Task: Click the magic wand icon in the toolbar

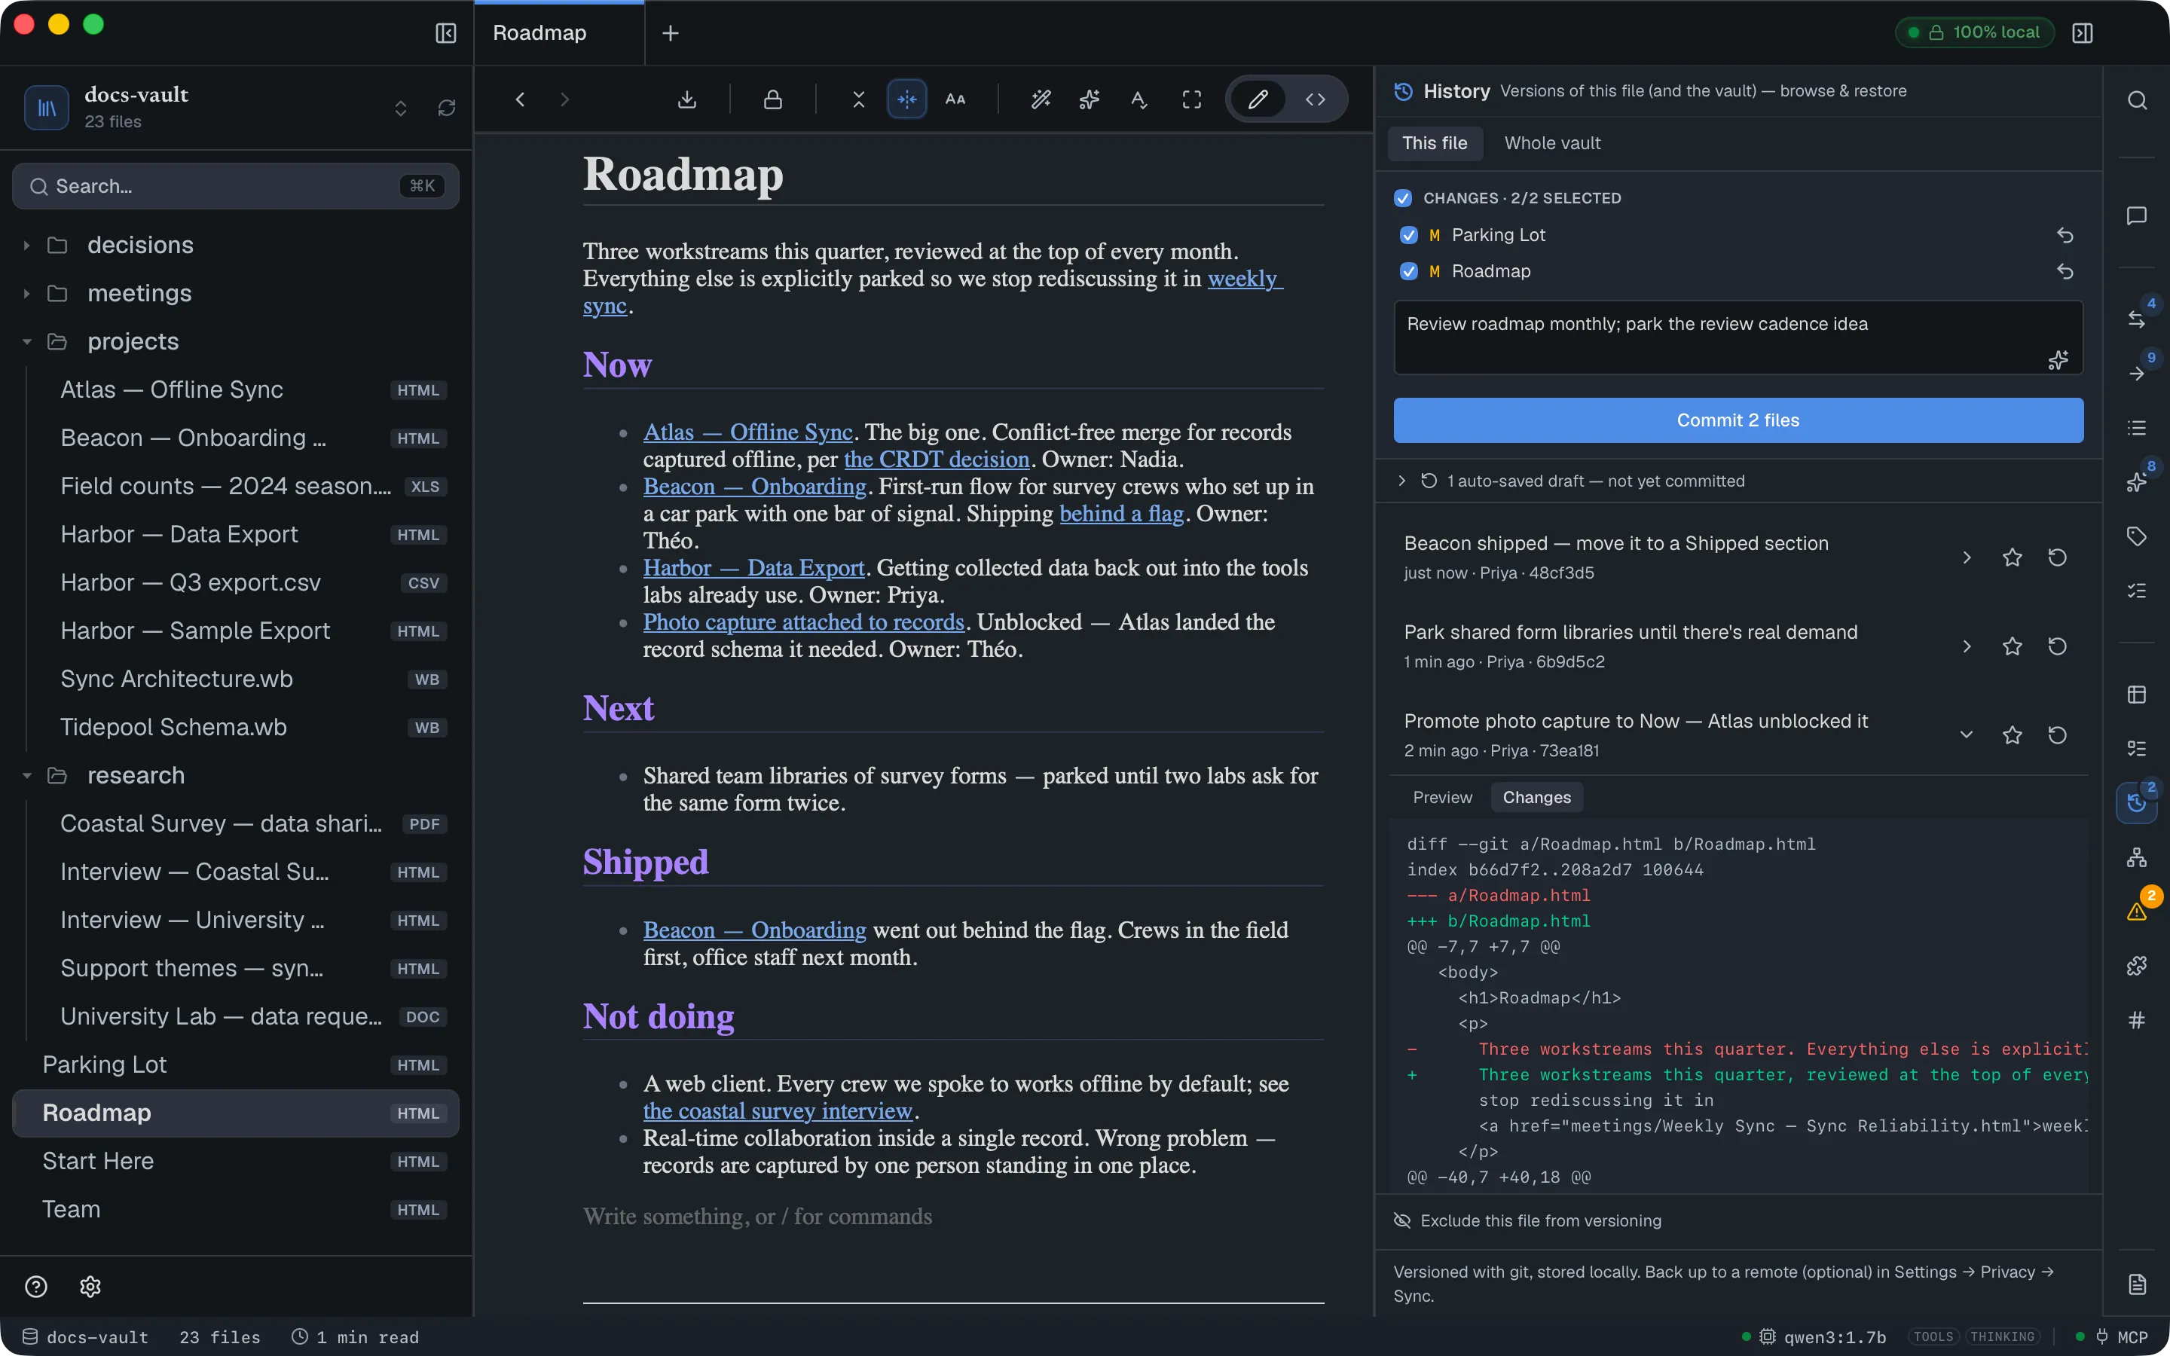Action: click(x=1040, y=99)
